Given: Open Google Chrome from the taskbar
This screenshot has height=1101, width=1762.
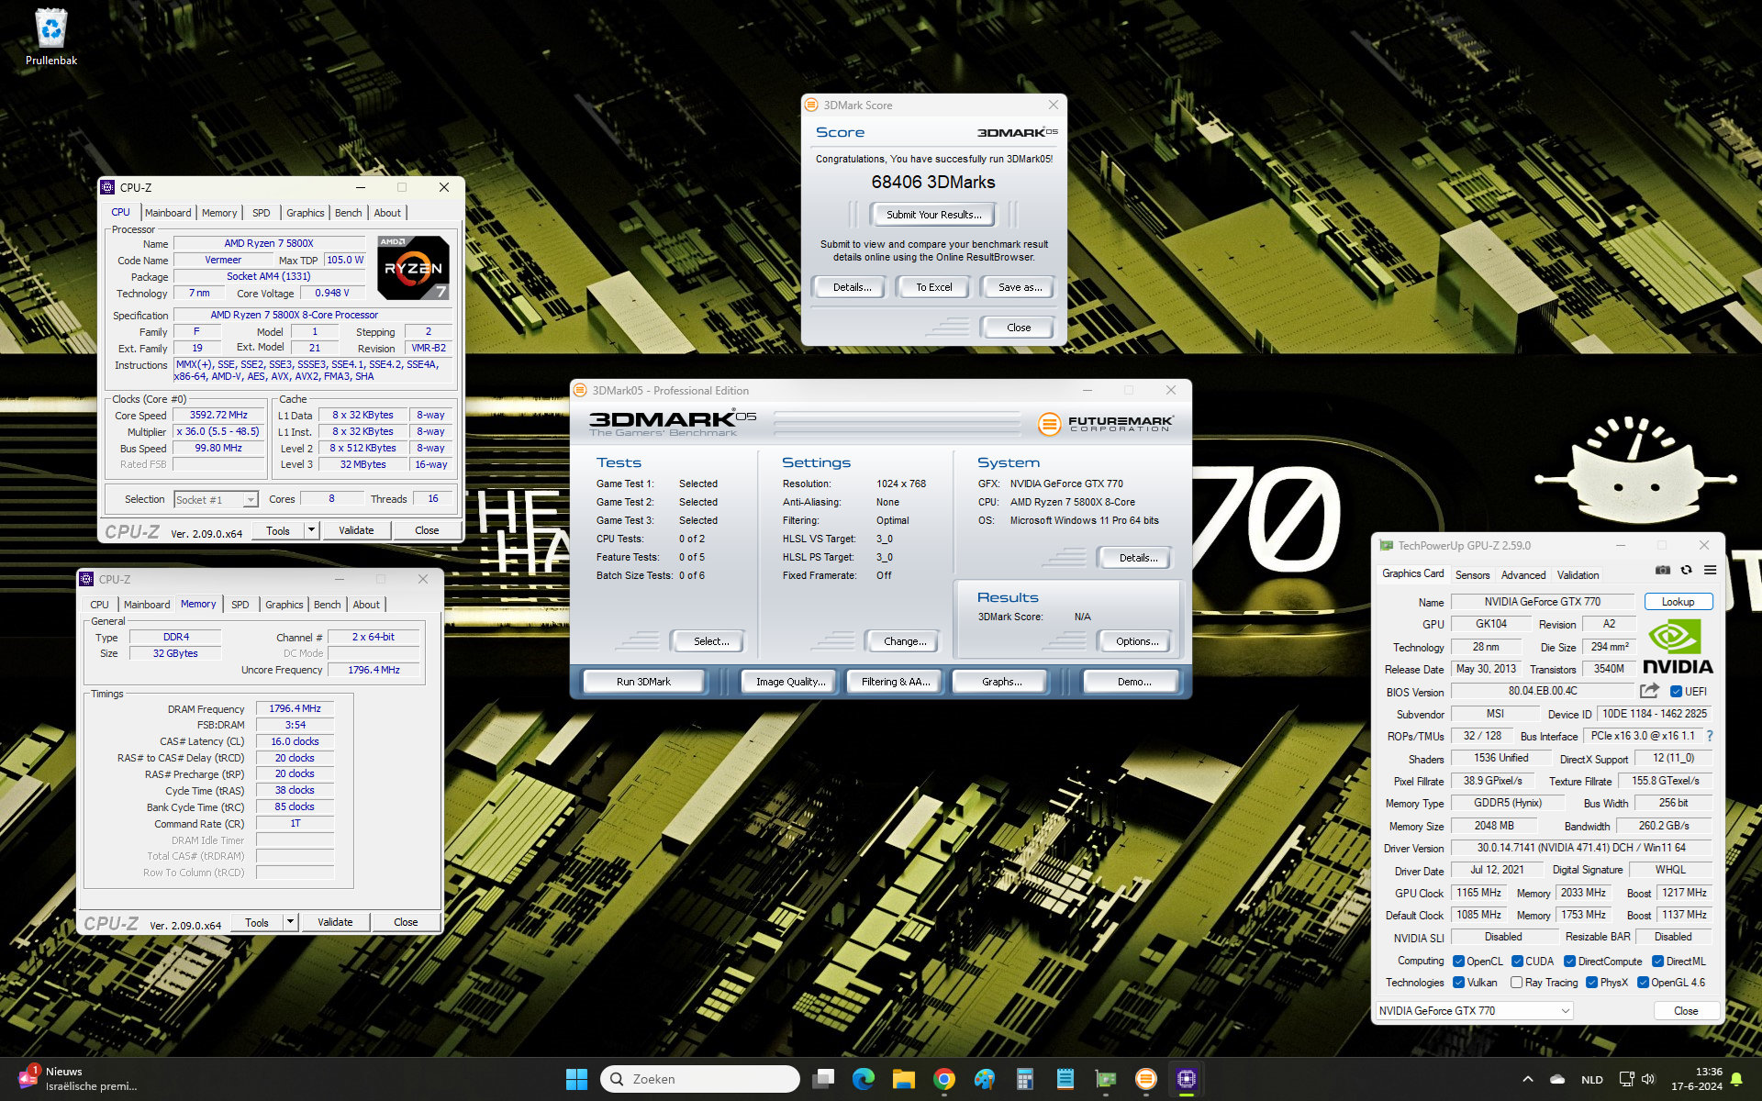Looking at the screenshot, I should pyautogui.click(x=944, y=1079).
